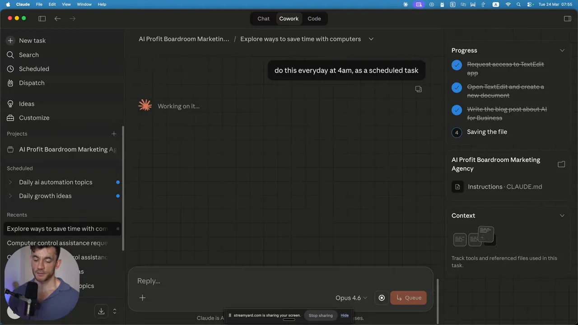Add a new project with plus icon
Viewport: 578px width, 325px height.
tap(114, 134)
